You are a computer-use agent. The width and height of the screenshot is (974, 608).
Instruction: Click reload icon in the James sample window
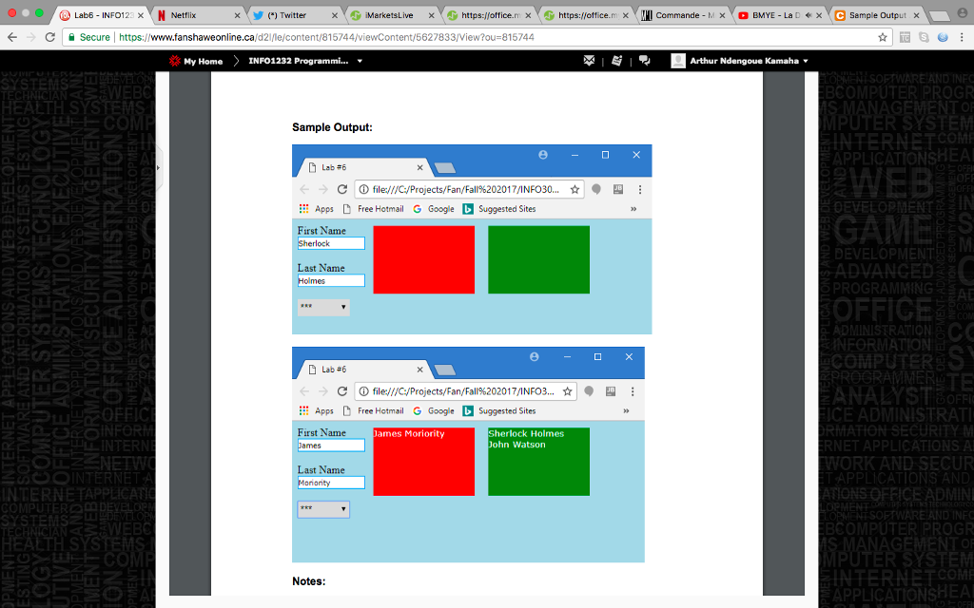(x=342, y=390)
